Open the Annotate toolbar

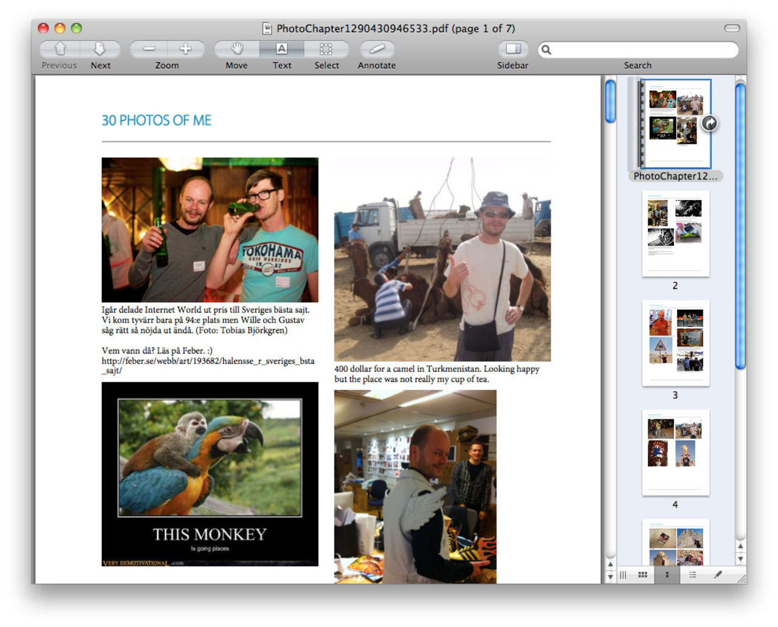point(377,49)
